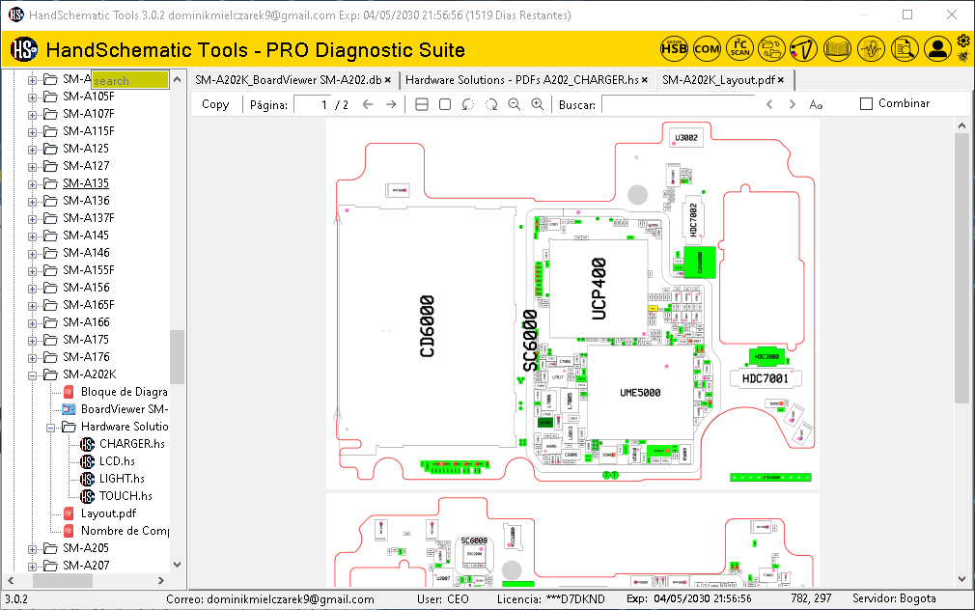Switch to Hardware Solutions A202_CHARGER.hs tab

click(x=521, y=79)
